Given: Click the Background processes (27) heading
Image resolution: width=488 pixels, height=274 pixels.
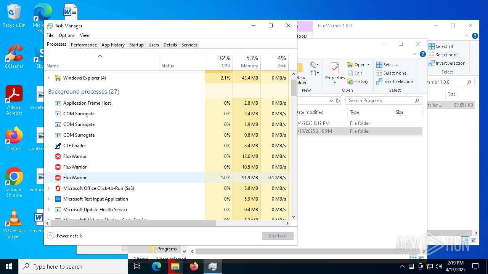Looking at the screenshot, I should (83, 92).
